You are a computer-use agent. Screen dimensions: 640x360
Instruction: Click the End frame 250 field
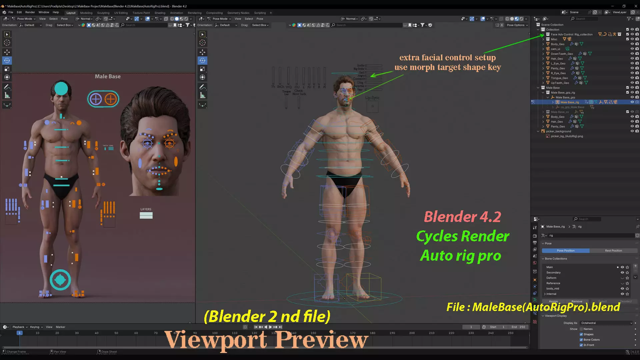pos(519,327)
